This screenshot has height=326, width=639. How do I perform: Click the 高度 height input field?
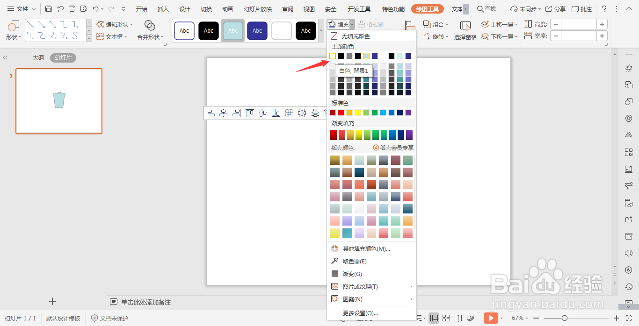click(x=579, y=24)
